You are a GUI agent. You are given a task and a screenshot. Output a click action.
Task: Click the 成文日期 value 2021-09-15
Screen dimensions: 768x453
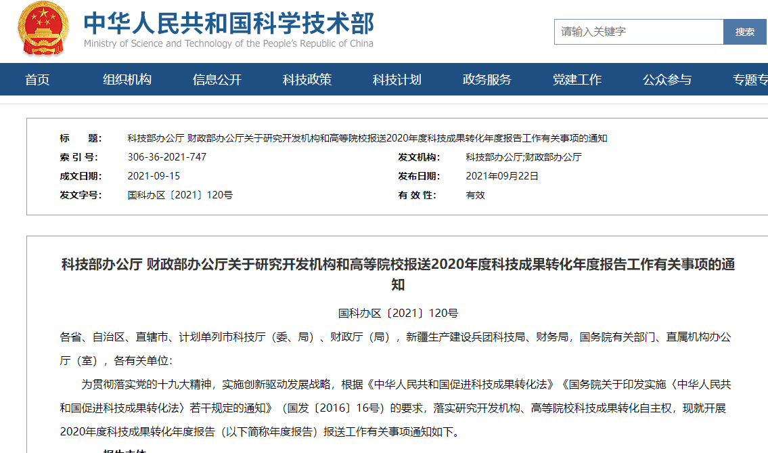pyautogui.click(x=154, y=176)
